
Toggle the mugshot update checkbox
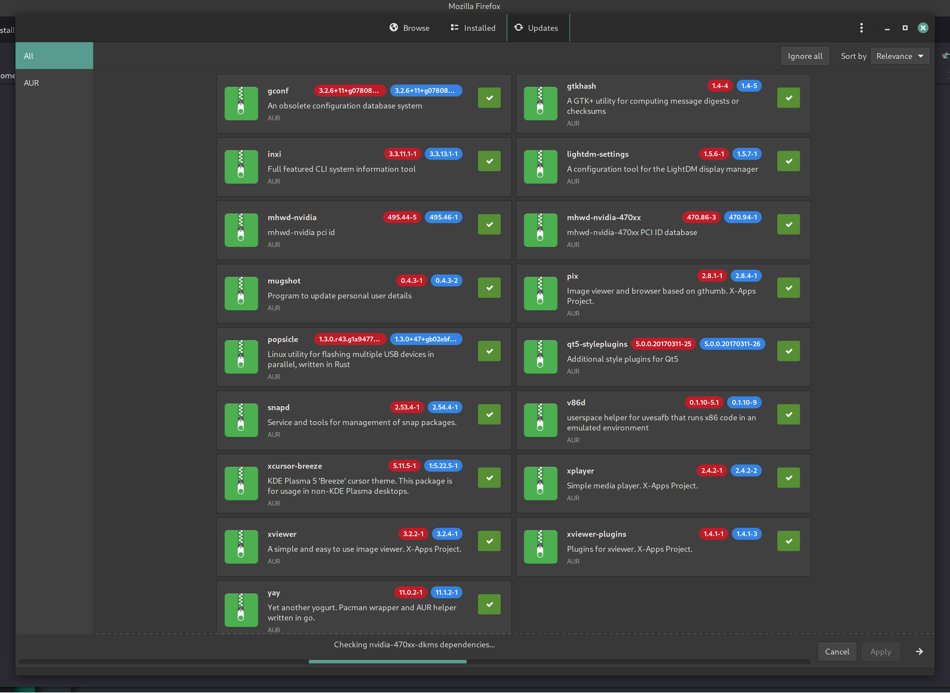point(489,288)
